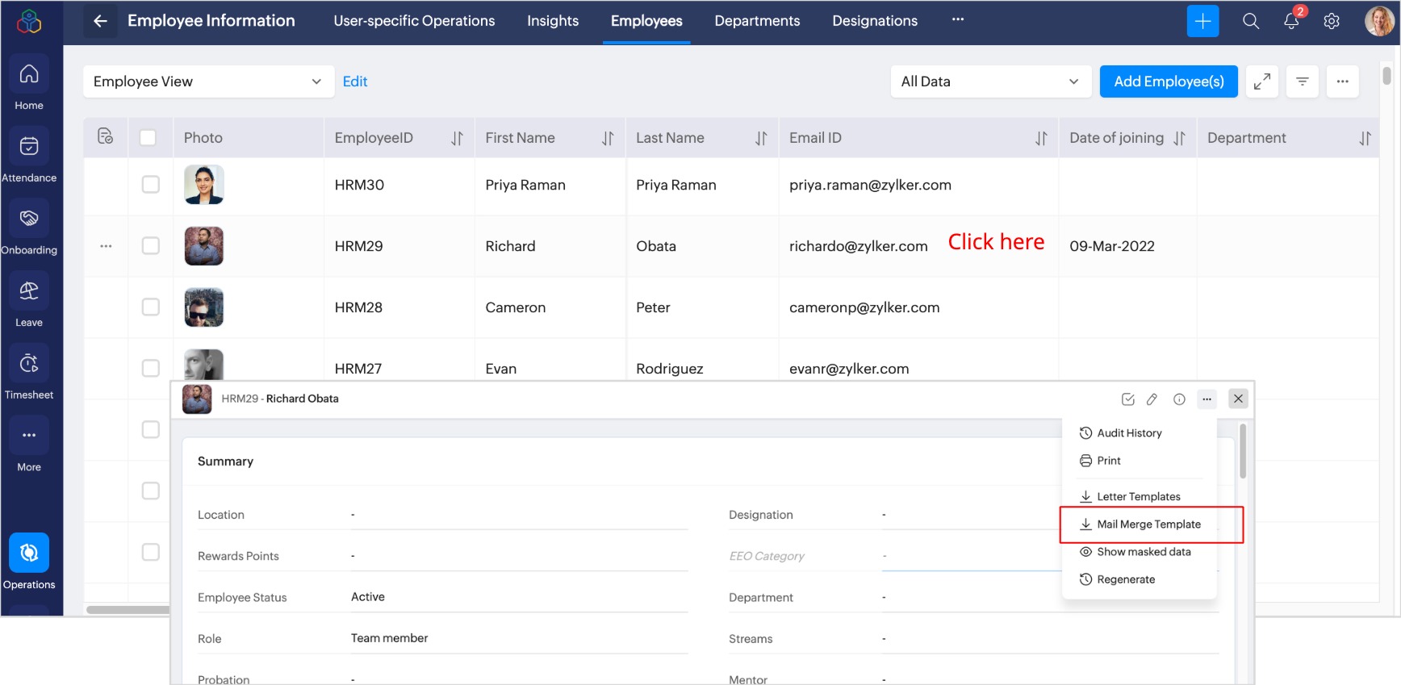Click the Add Employee(s) button

(x=1168, y=81)
